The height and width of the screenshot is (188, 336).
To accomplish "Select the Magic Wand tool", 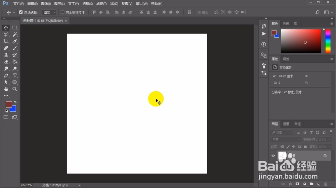I will pyautogui.click(x=14, y=34).
